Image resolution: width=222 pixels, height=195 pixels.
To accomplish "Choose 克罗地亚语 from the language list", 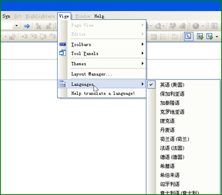I will (183, 112).
